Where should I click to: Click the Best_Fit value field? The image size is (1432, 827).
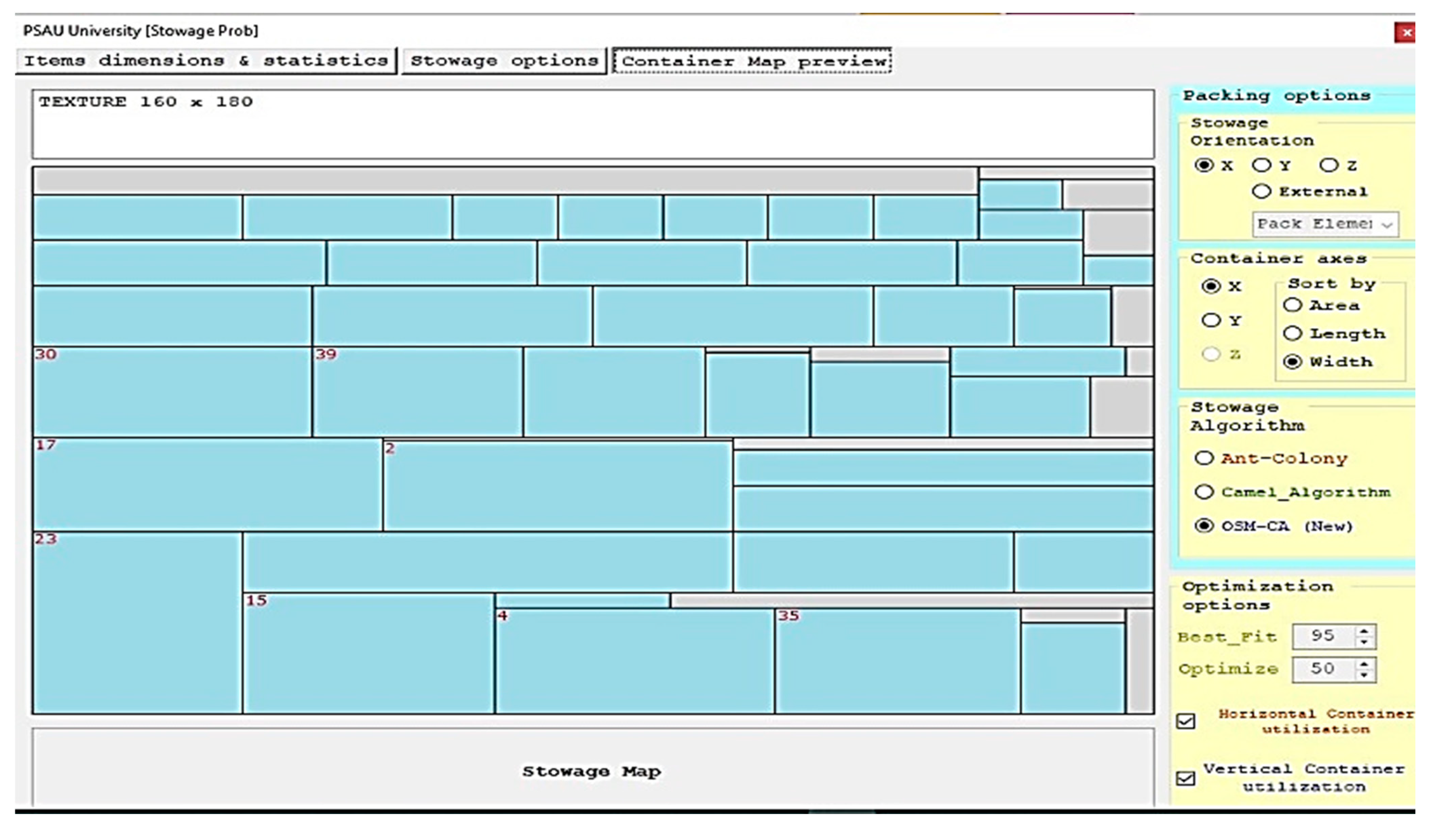[1323, 636]
